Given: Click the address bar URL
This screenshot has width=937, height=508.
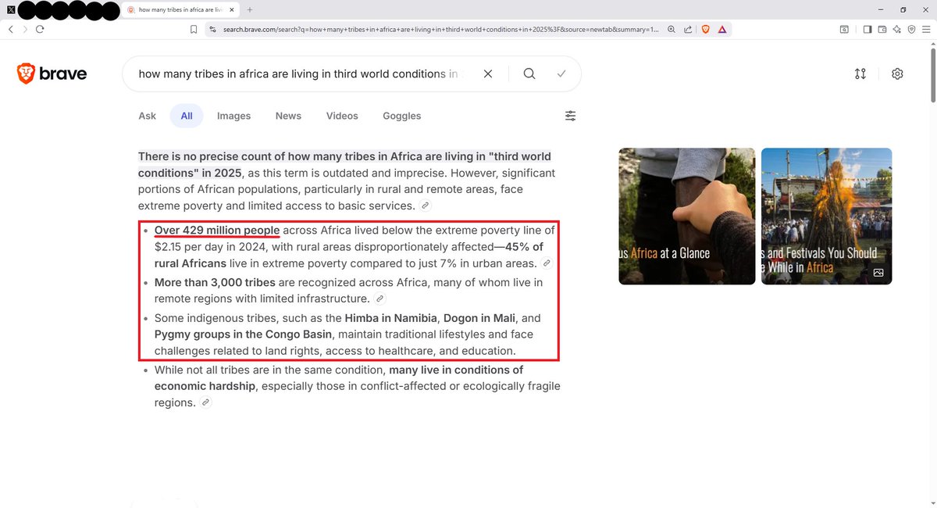Looking at the screenshot, I should pos(441,29).
